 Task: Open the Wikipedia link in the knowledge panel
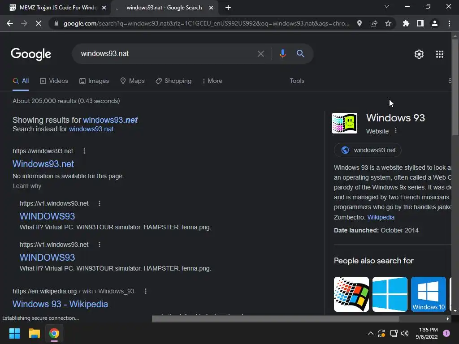(x=381, y=217)
